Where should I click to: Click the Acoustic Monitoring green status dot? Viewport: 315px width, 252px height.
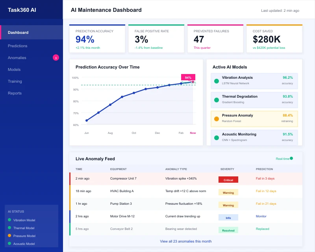[x=216, y=138]
